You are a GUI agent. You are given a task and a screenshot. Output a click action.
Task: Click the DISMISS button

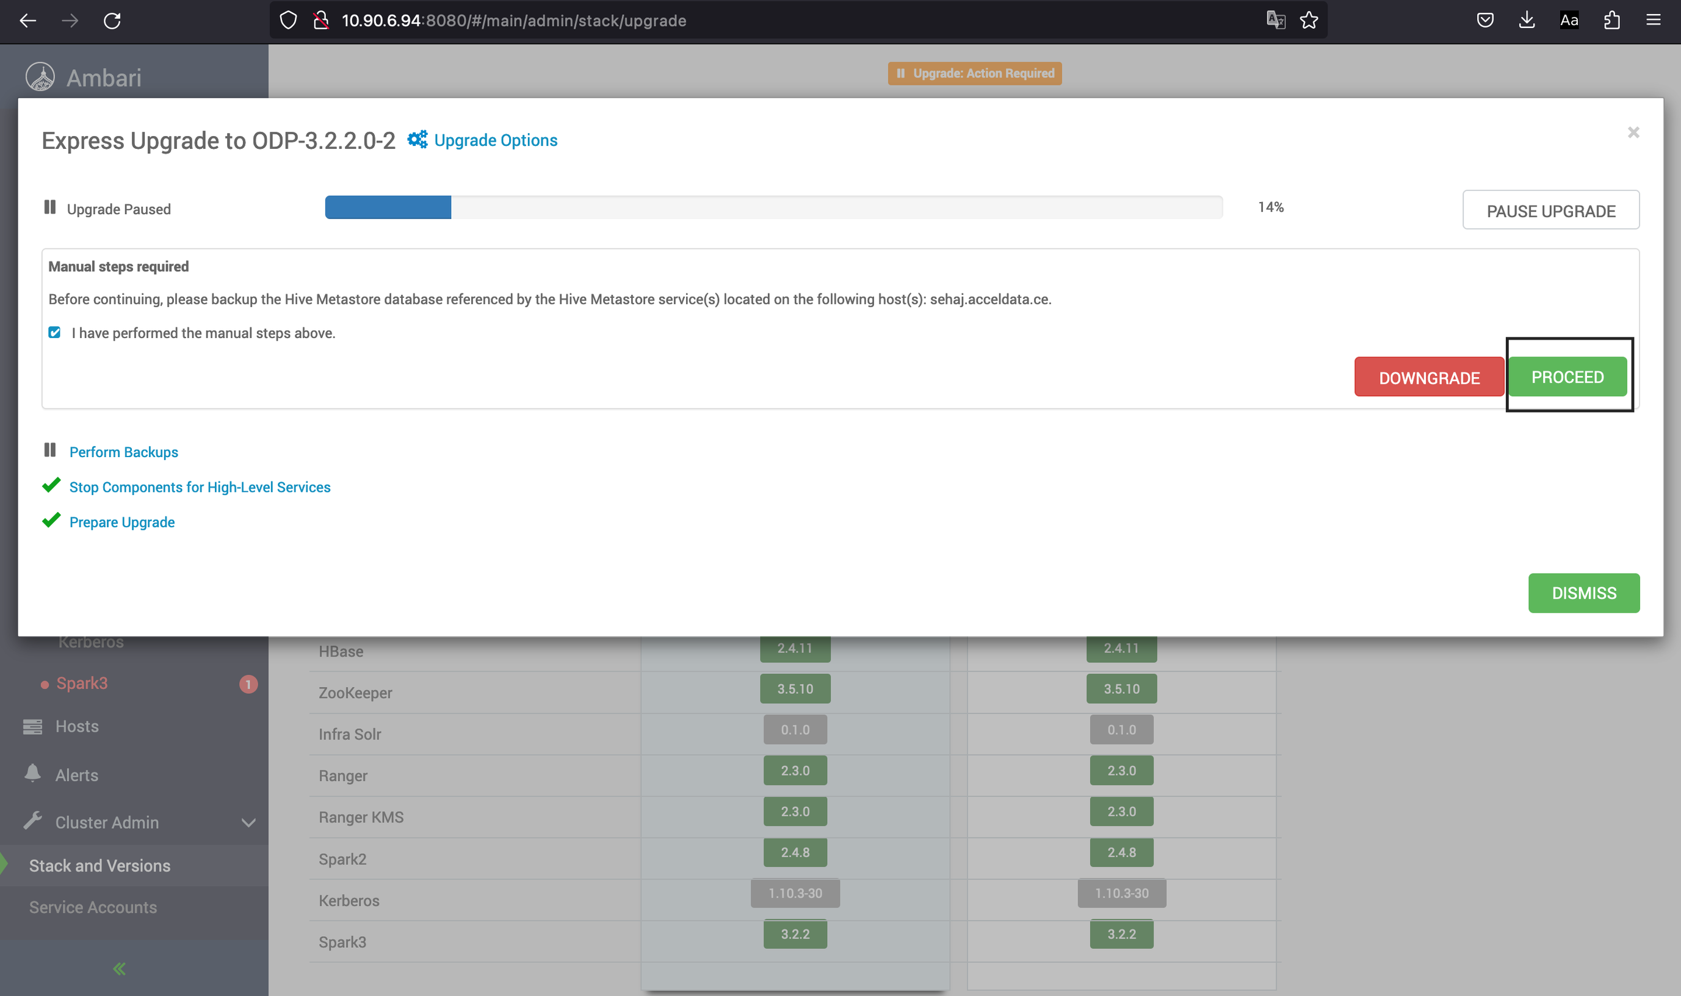click(1584, 593)
